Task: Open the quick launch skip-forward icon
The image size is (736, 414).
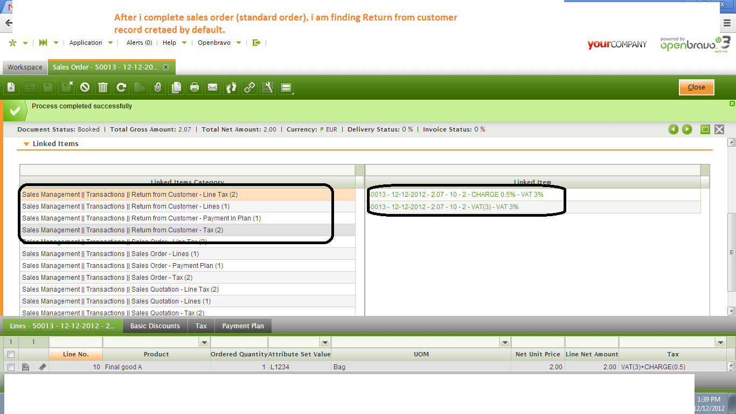Action: click(43, 43)
